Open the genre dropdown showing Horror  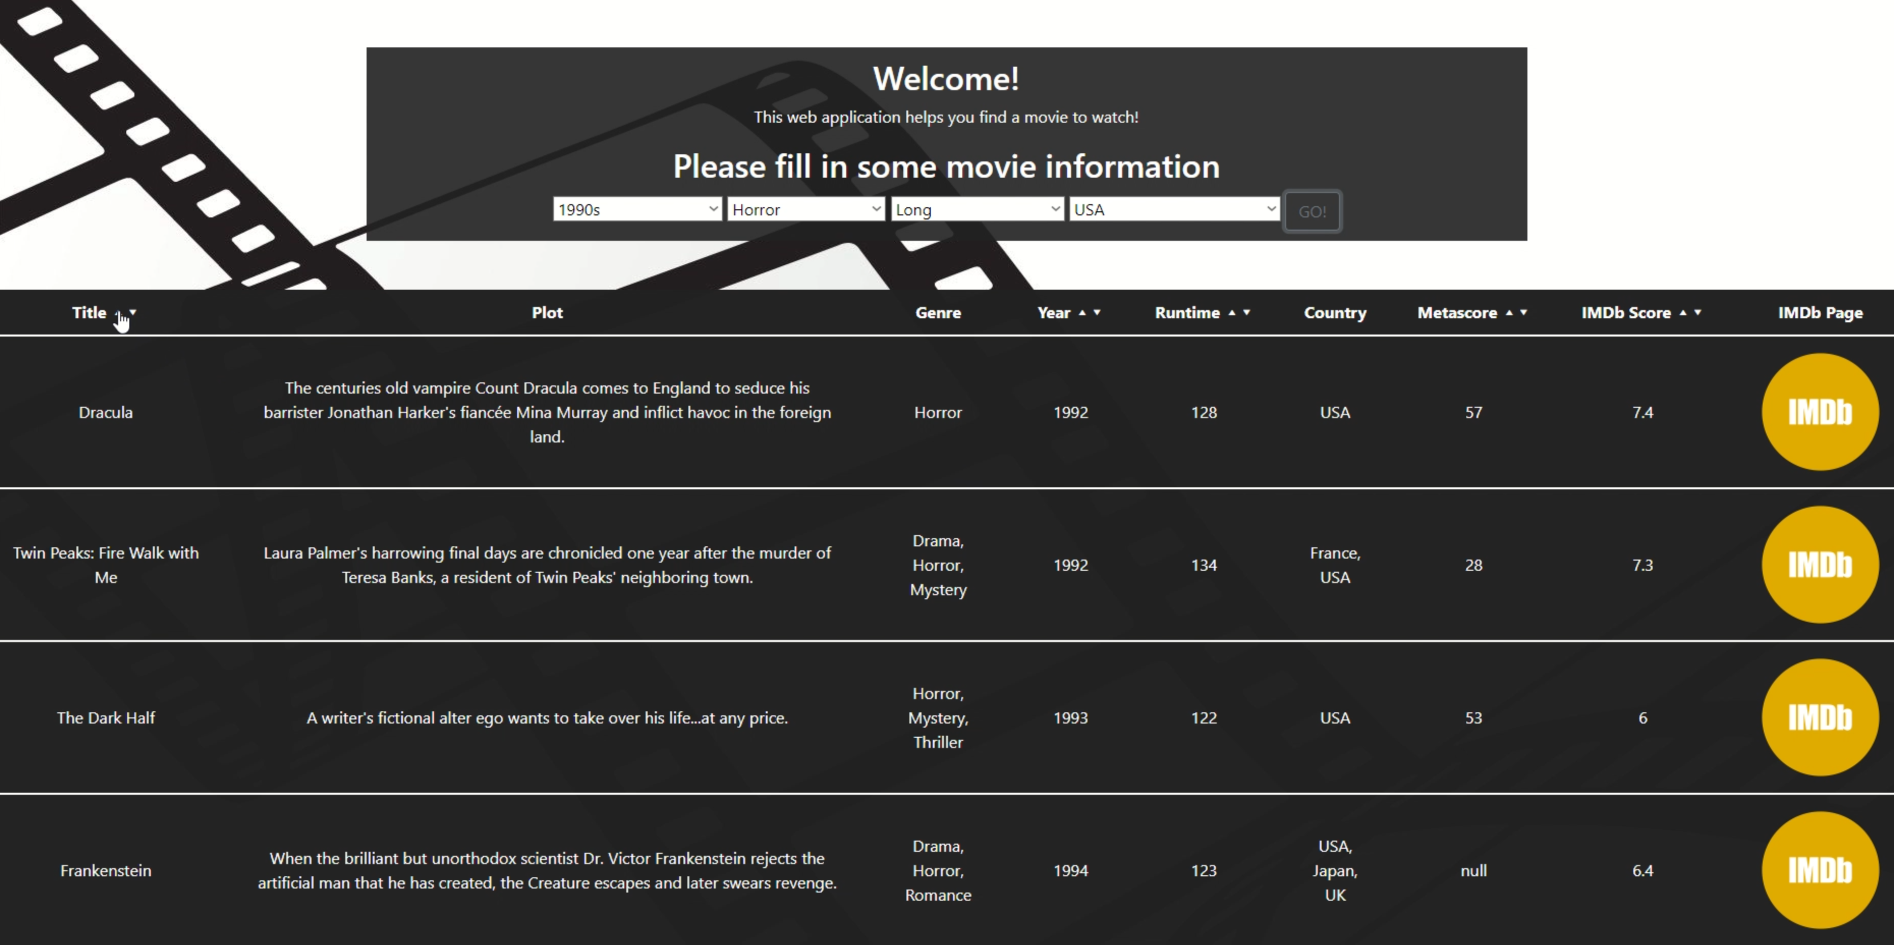pyautogui.click(x=805, y=209)
